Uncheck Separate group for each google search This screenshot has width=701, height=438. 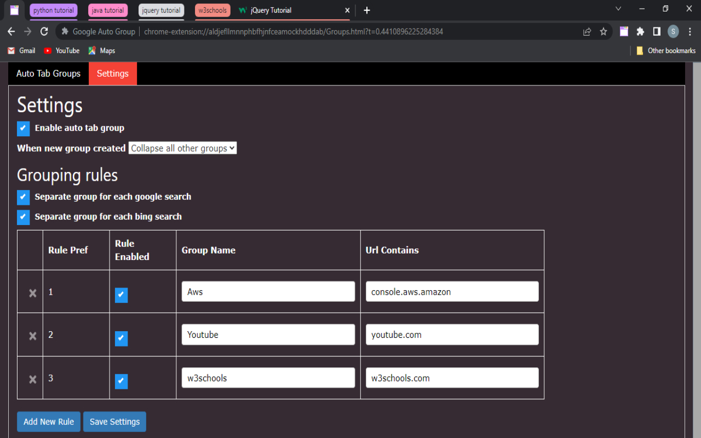pos(23,197)
